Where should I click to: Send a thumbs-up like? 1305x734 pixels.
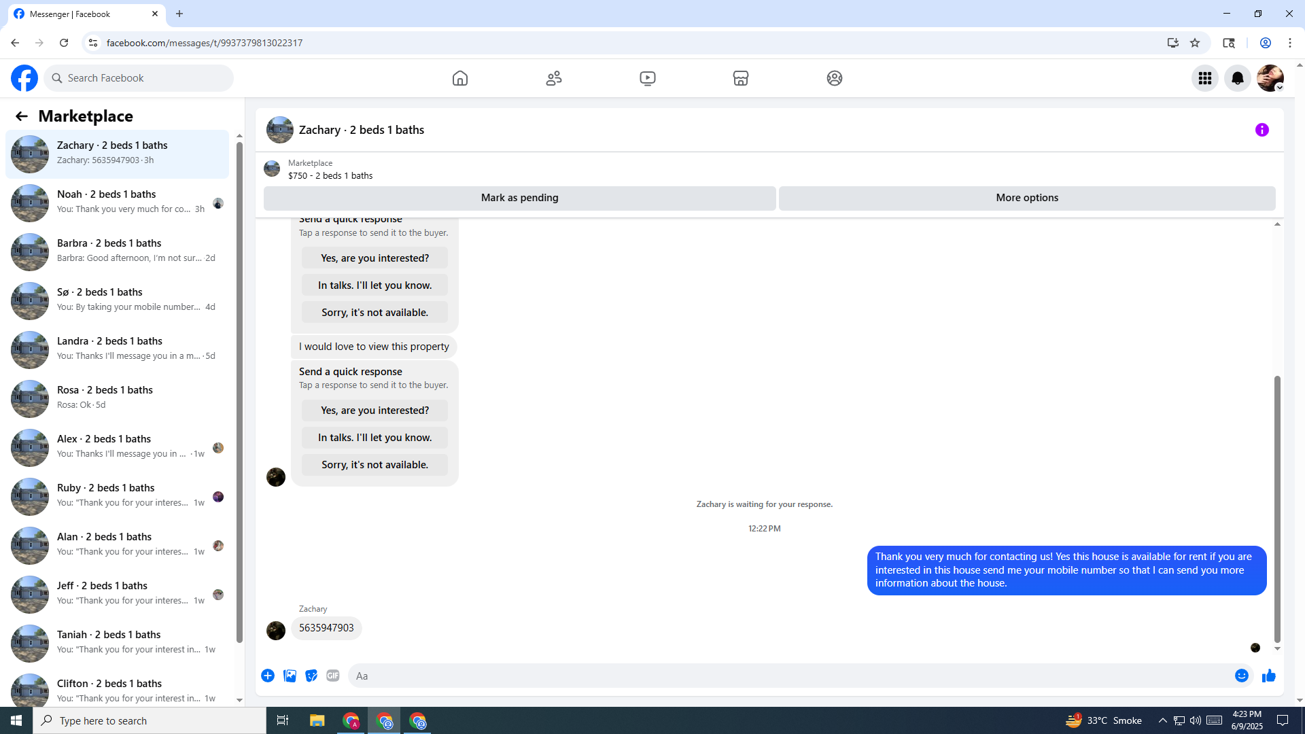click(x=1269, y=676)
